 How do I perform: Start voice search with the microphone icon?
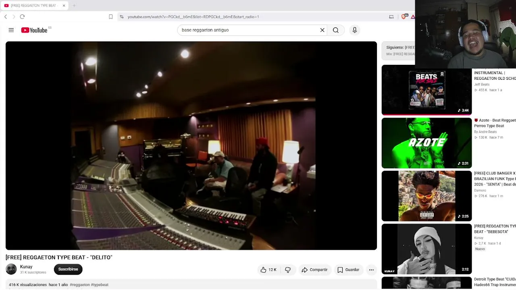coord(355,30)
